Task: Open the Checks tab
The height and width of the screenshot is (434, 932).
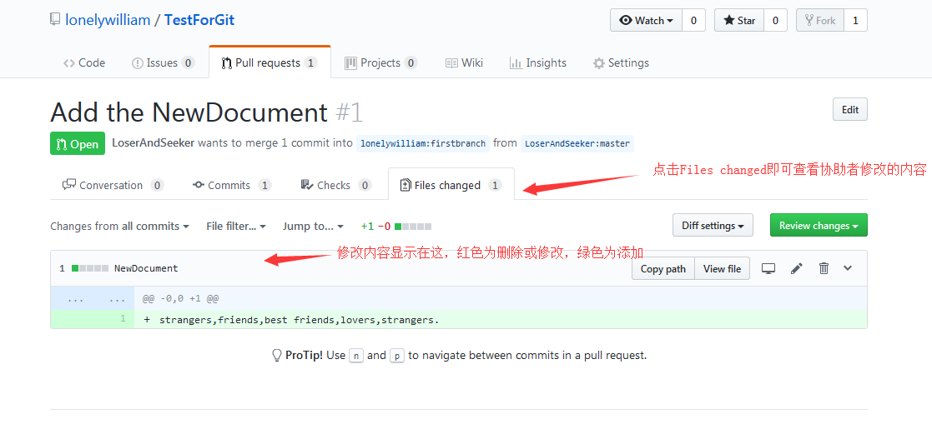Action: click(335, 185)
